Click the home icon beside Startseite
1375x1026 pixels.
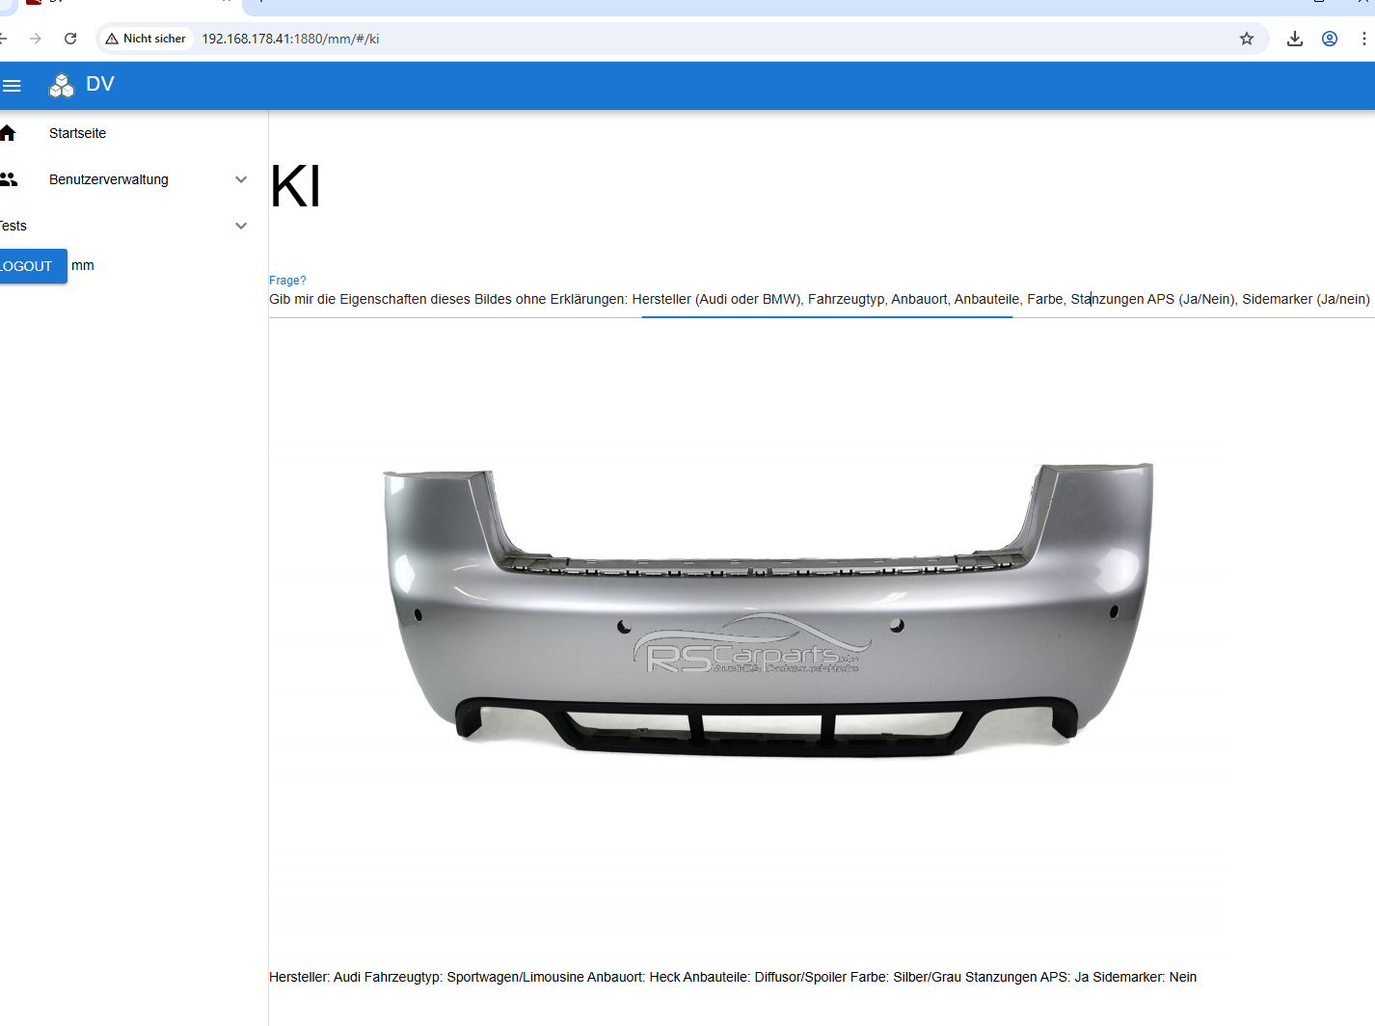point(9,133)
